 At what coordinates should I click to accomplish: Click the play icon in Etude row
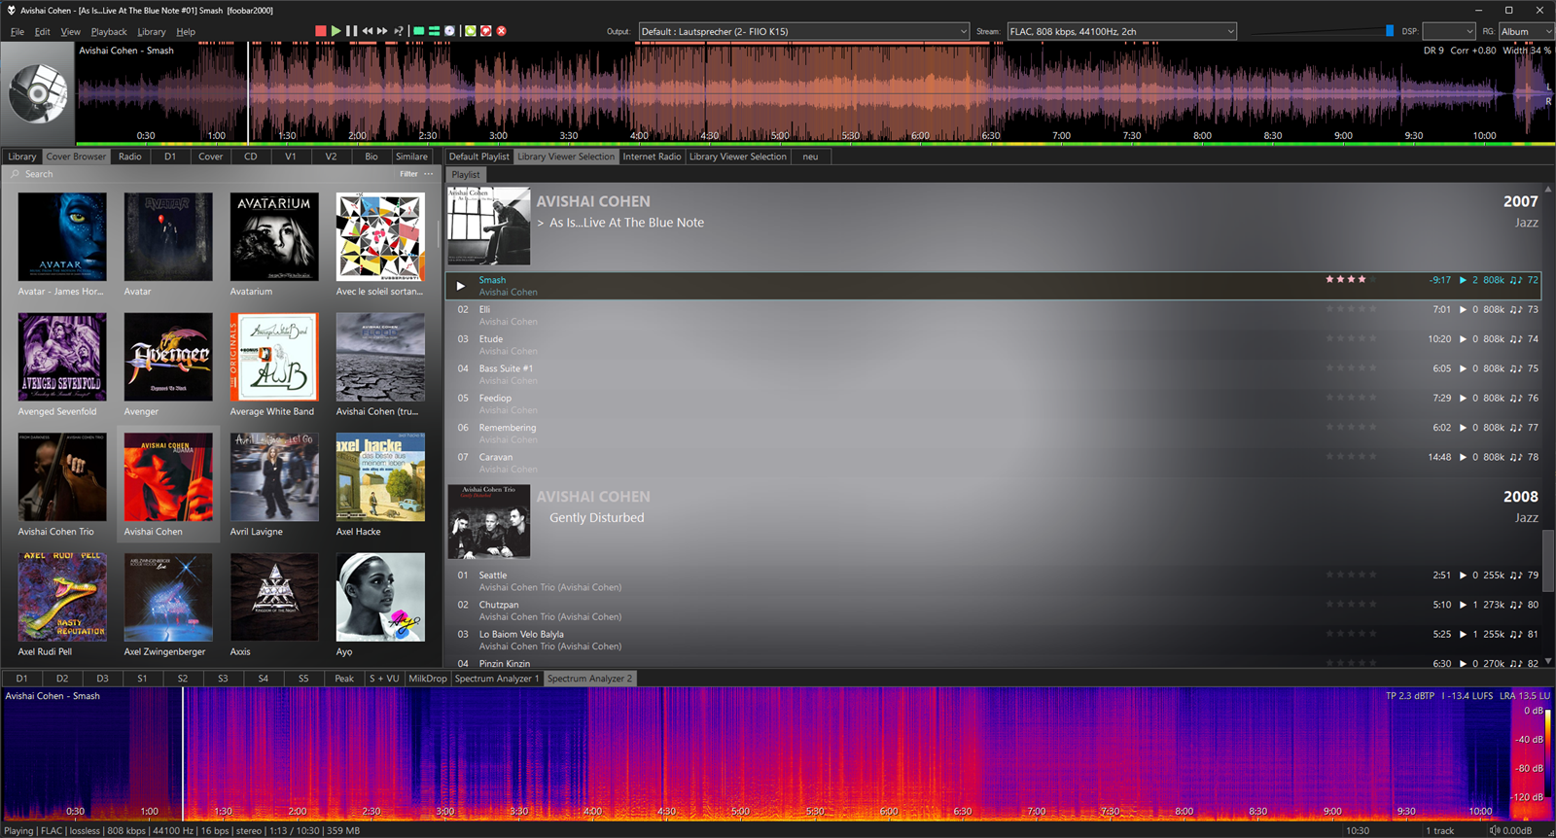pyautogui.click(x=1463, y=339)
